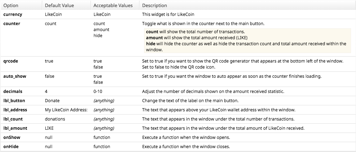Select the counter option name
Image resolution: width=356 pixels, height=152 pixels.
[12, 24]
